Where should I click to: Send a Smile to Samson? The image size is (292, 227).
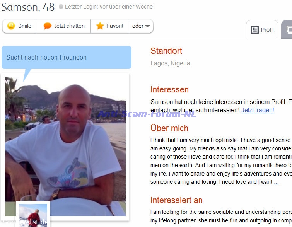(20, 26)
